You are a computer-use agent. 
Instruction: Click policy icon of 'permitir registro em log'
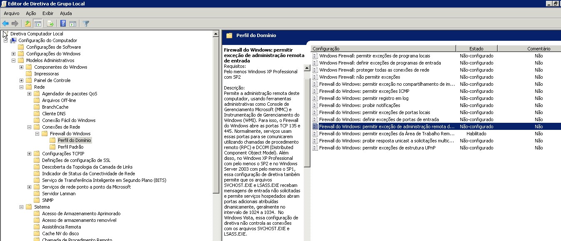pos(315,98)
